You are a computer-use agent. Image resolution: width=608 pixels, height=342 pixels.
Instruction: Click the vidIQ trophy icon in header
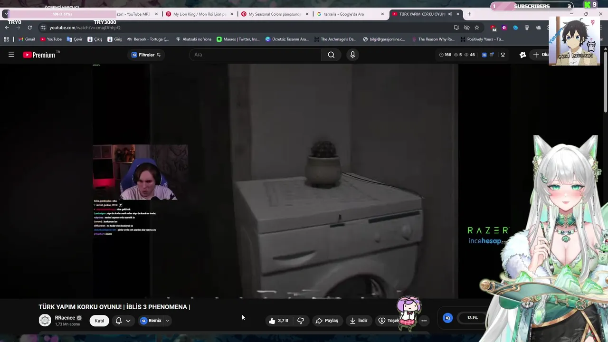point(503,55)
